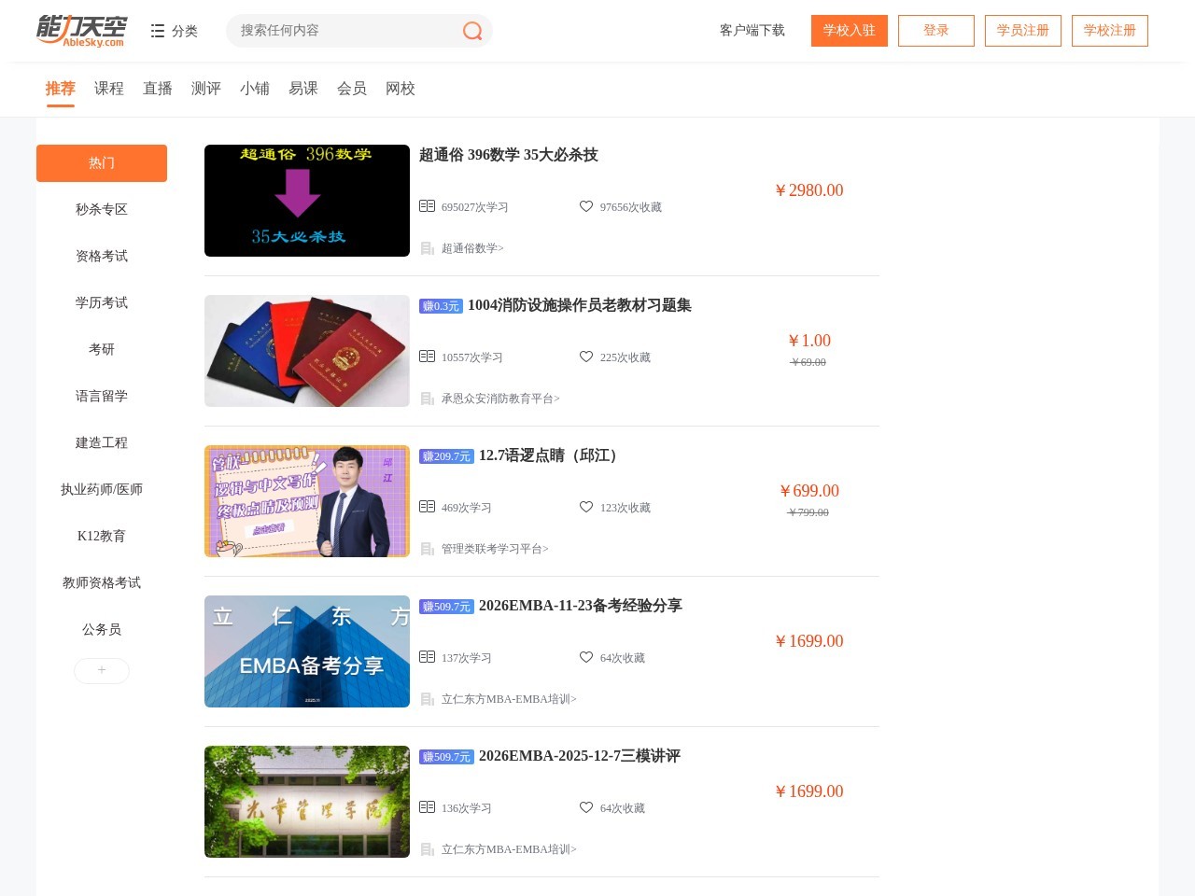Image resolution: width=1195 pixels, height=896 pixels.
Task: Click the 光华管理学院 course thumbnail
Action: (306, 801)
